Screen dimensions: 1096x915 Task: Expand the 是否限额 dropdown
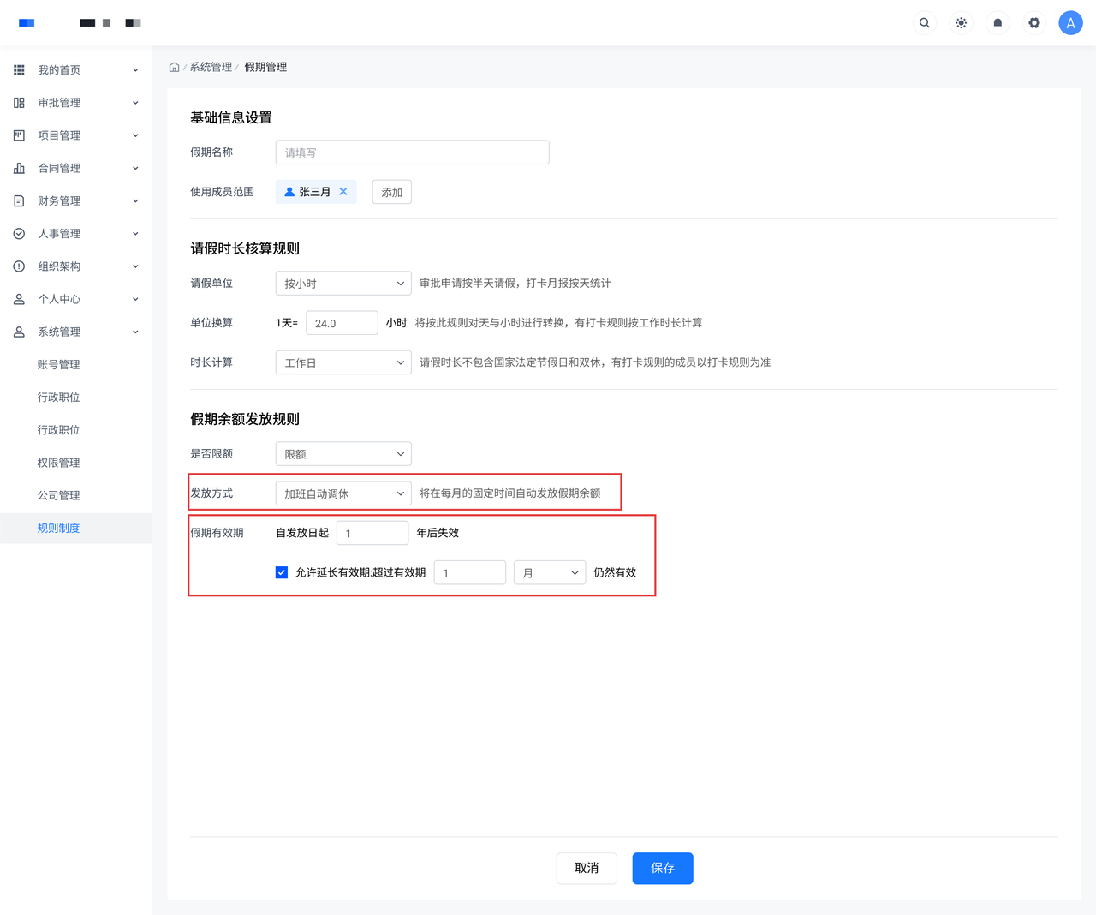343,454
